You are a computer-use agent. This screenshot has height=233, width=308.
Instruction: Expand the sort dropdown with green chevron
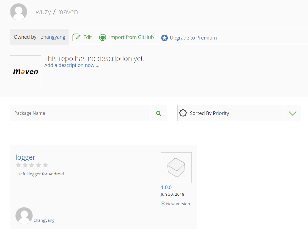(x=292, y=113)
